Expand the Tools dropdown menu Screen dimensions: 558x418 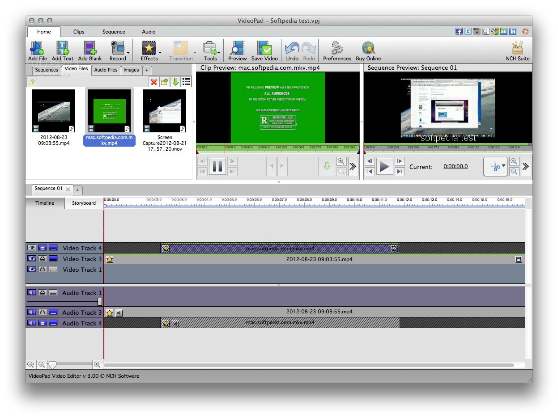click(x=219, y=53)
